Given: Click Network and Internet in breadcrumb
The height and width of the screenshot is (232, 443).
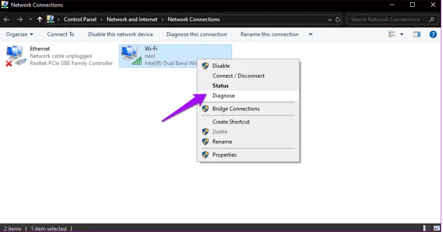Looking at the screenshot, I should (132, 19).
